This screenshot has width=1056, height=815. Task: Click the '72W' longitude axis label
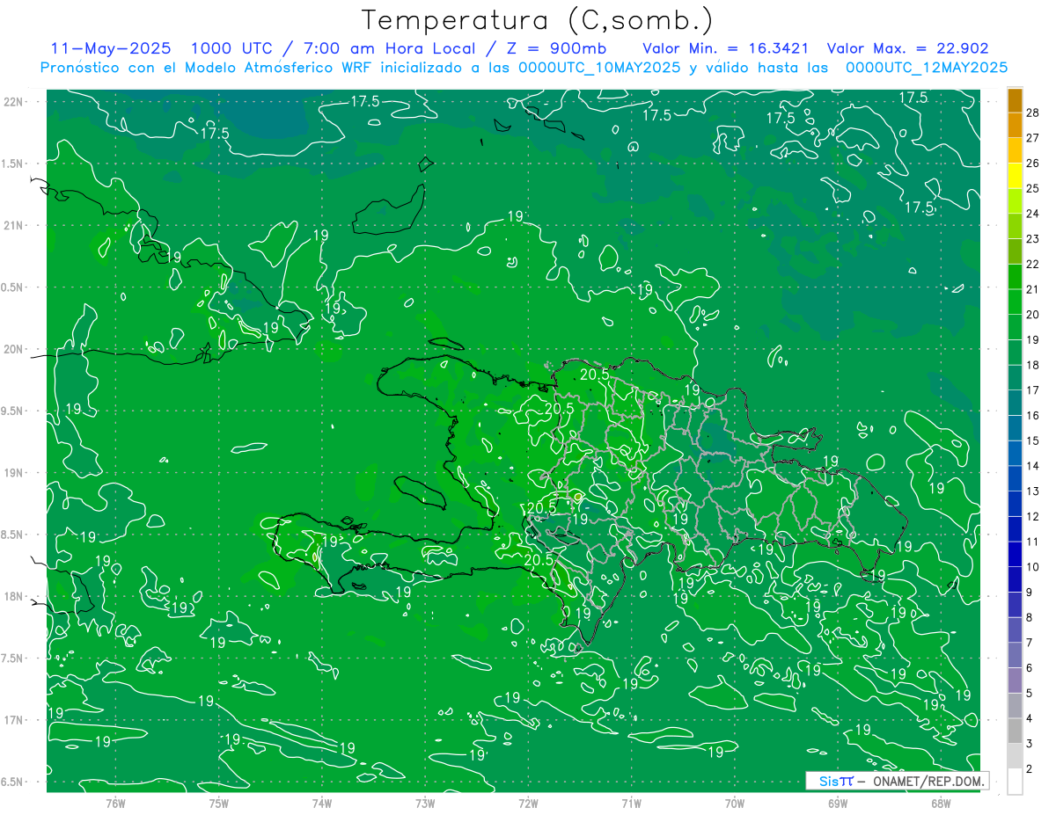click(528, 804)
